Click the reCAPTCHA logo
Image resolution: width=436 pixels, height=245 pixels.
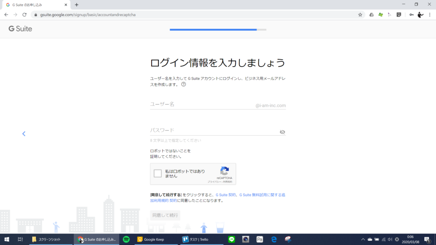[x=224, y=171]
